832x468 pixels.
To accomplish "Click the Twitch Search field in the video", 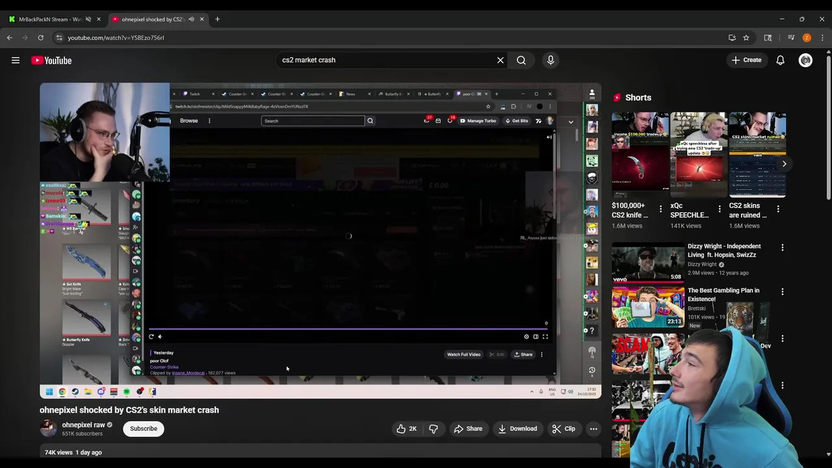I will (x=313, y=121).
